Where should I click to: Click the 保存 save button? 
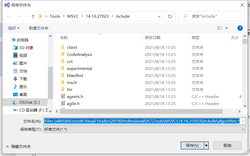click(x=193, y=145)
